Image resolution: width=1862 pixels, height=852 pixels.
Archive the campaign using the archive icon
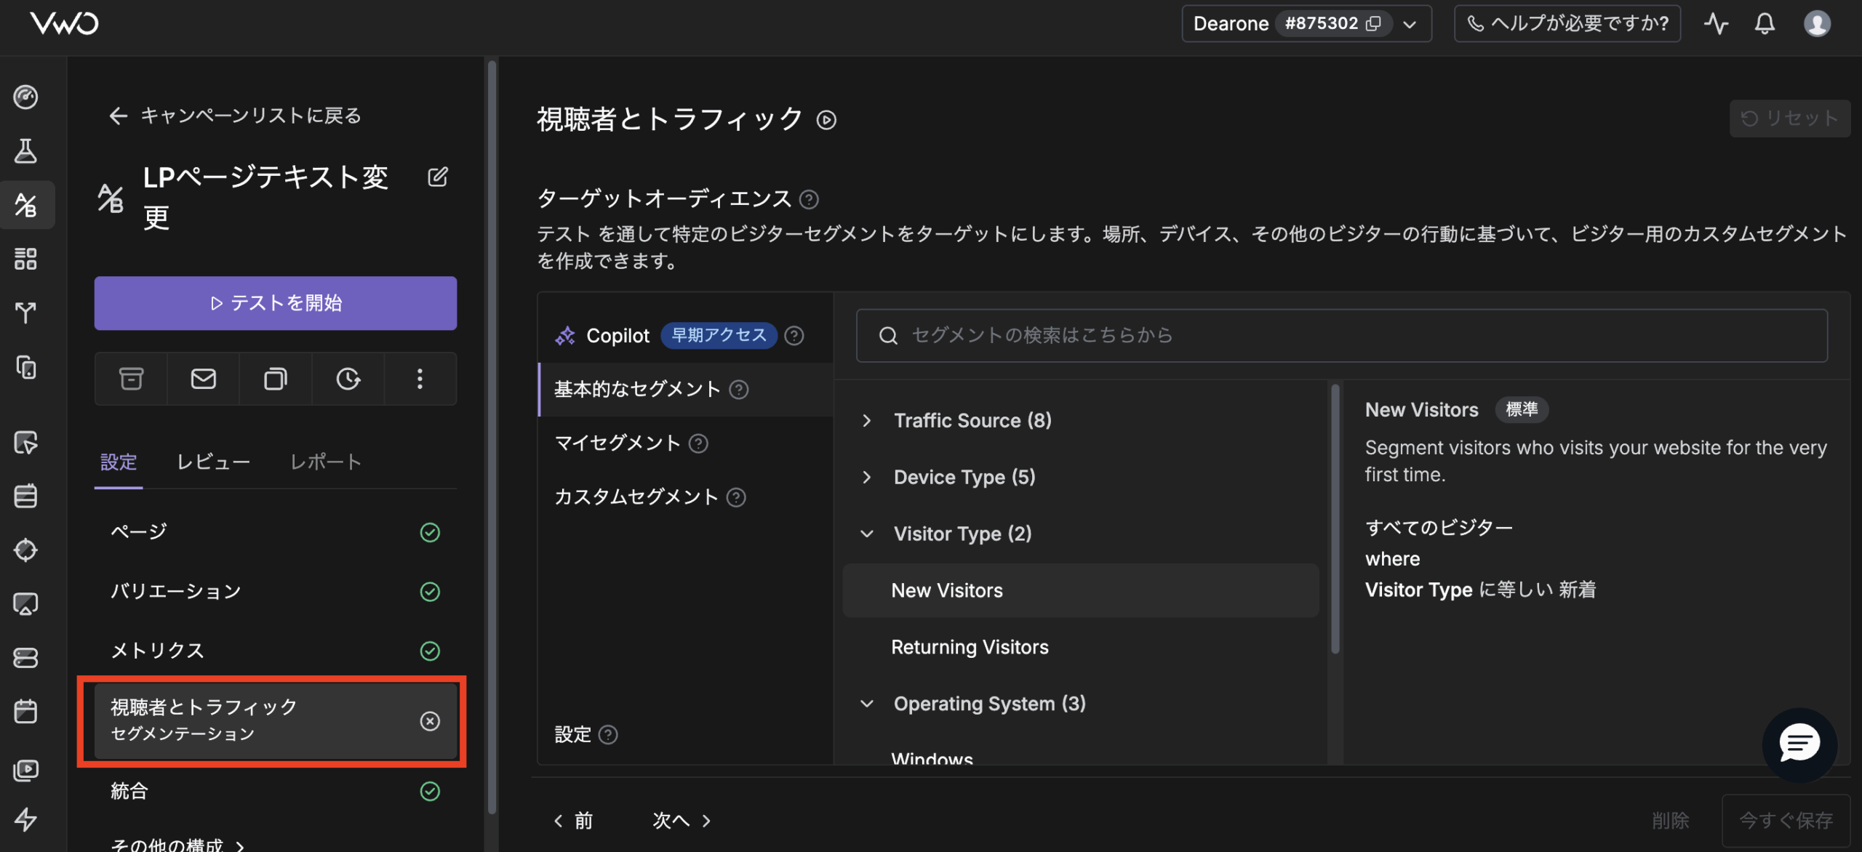pos(130,378)
